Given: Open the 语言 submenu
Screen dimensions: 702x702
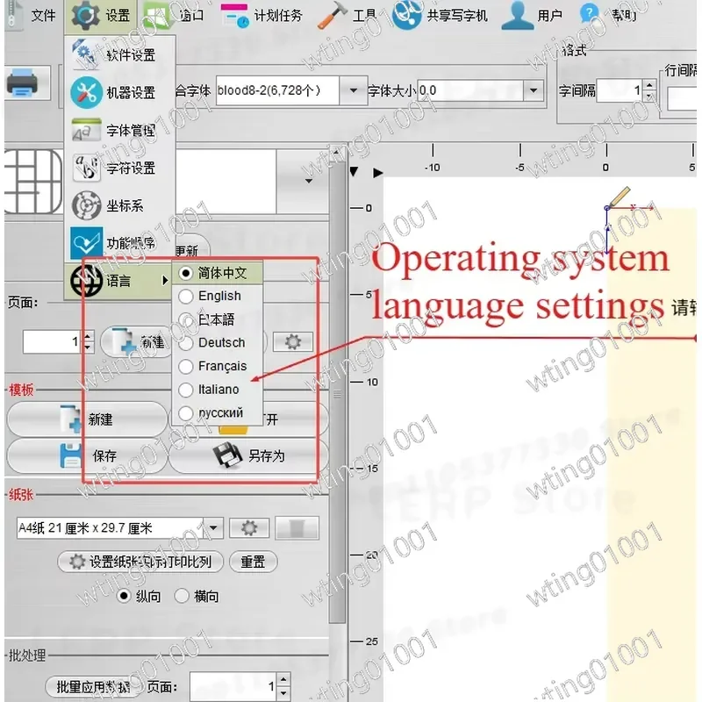Looking at the screenshot, I should 119,281.
